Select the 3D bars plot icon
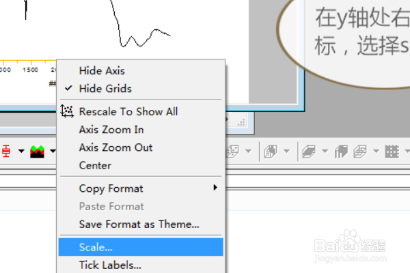410x273 pixels. click(271, 152)
